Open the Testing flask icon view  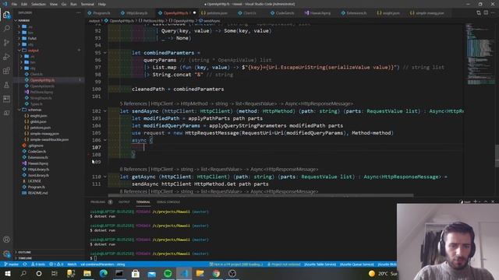pos(6,85)
